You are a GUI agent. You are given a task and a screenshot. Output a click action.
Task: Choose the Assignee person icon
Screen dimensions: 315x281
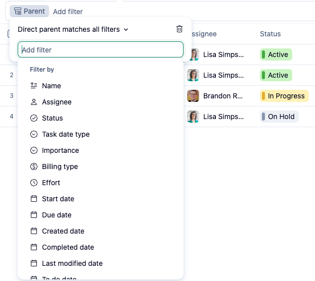pyautogui.click(x=34, y=102)
